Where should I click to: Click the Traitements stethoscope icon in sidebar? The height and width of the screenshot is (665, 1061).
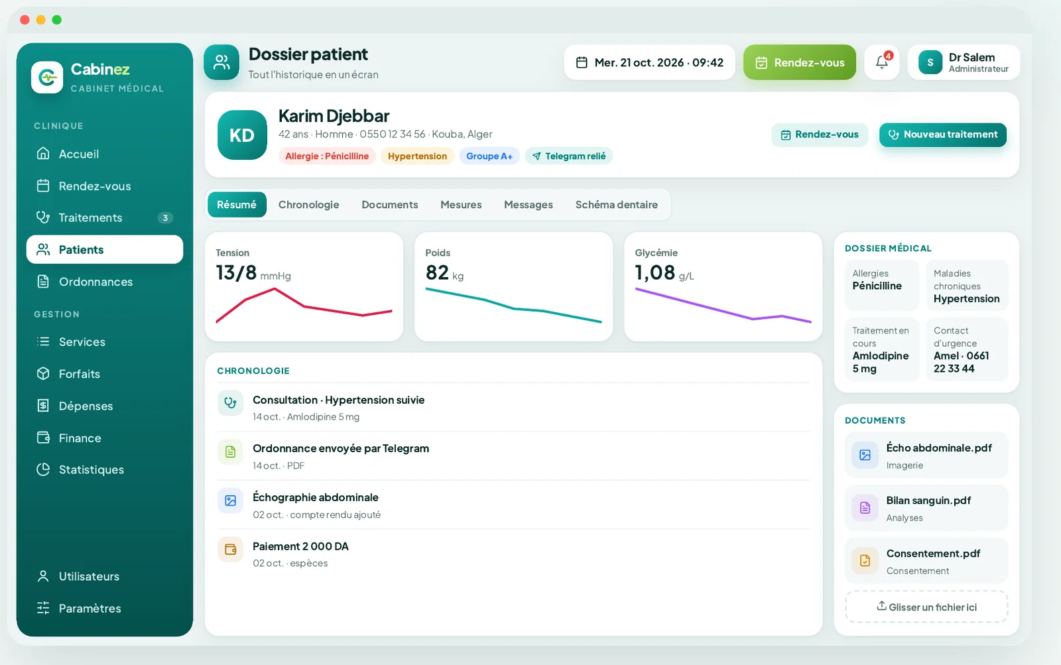click(43, 217)
